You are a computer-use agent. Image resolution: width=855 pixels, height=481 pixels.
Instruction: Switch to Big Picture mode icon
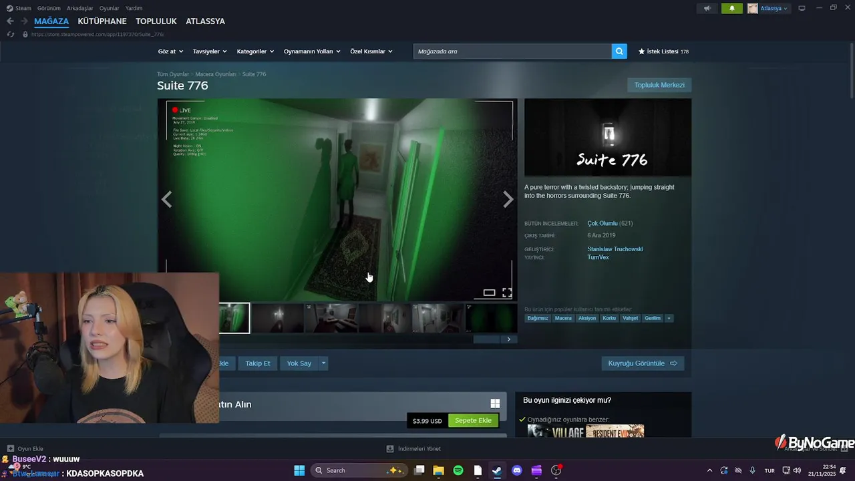pos(802,8)
